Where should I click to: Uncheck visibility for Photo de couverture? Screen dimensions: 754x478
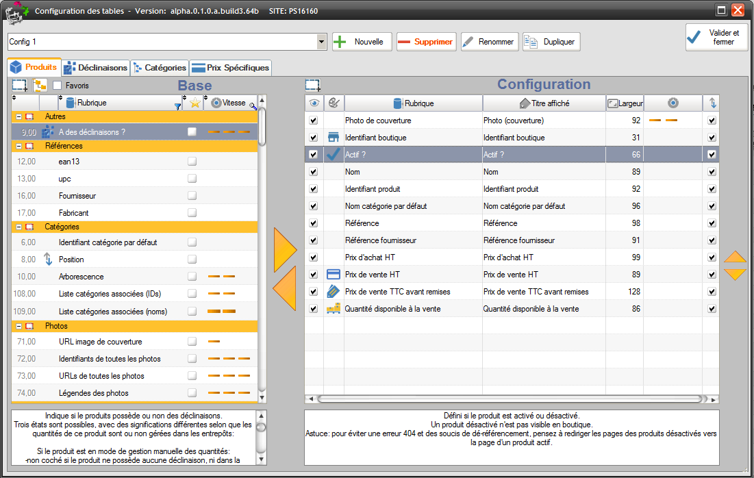[314, 121]
